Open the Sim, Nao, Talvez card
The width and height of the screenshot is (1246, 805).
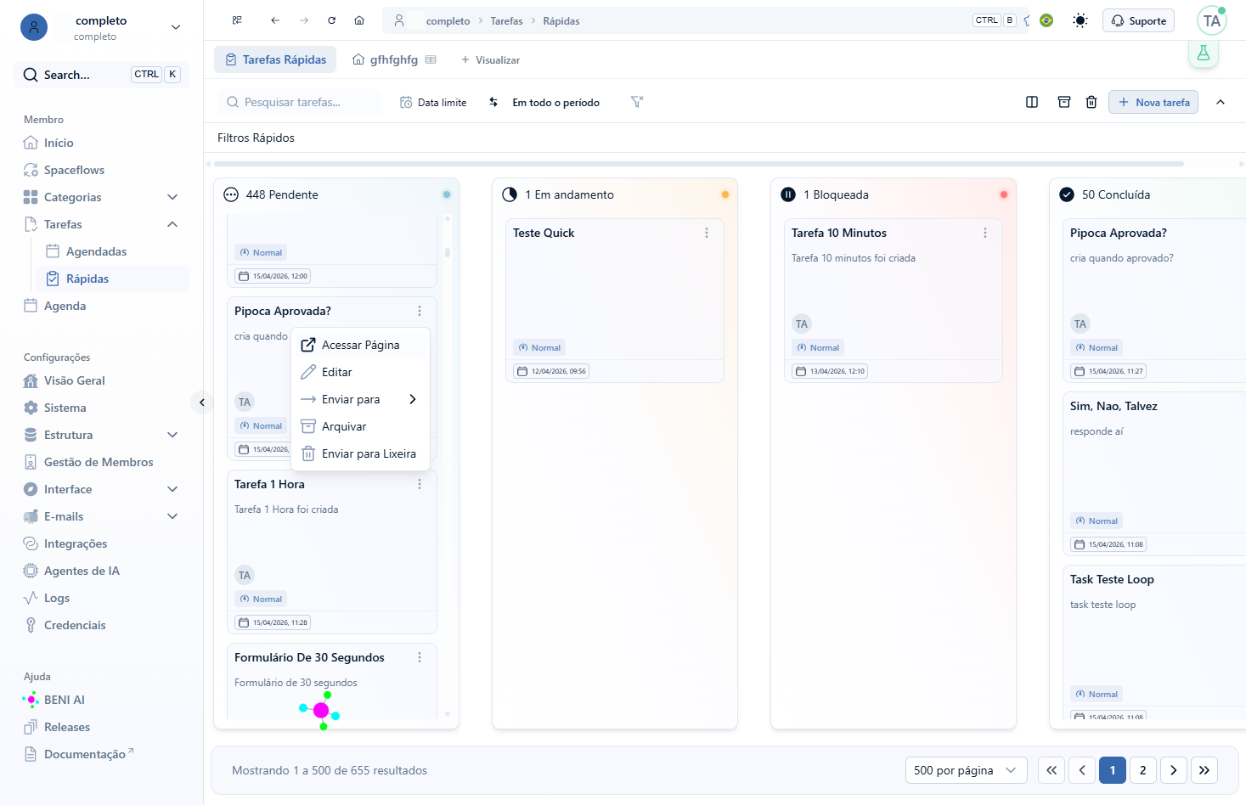pos(1154,474)
